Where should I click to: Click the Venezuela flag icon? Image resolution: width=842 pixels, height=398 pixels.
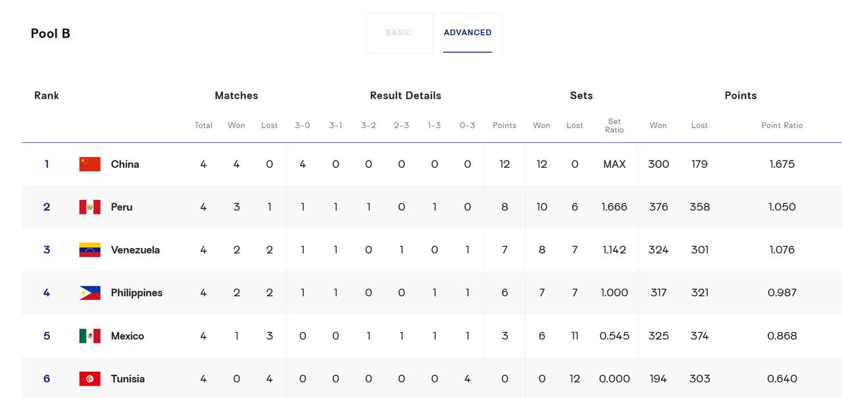[90, 250]
